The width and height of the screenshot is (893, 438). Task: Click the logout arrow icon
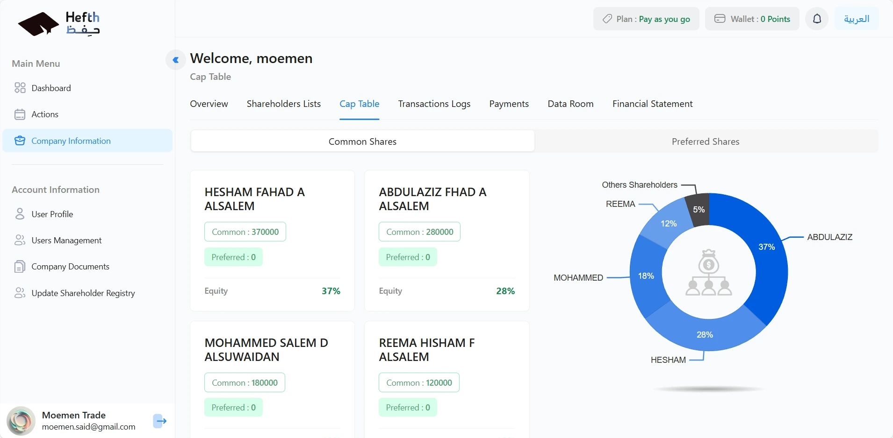[x=160, y=421]
